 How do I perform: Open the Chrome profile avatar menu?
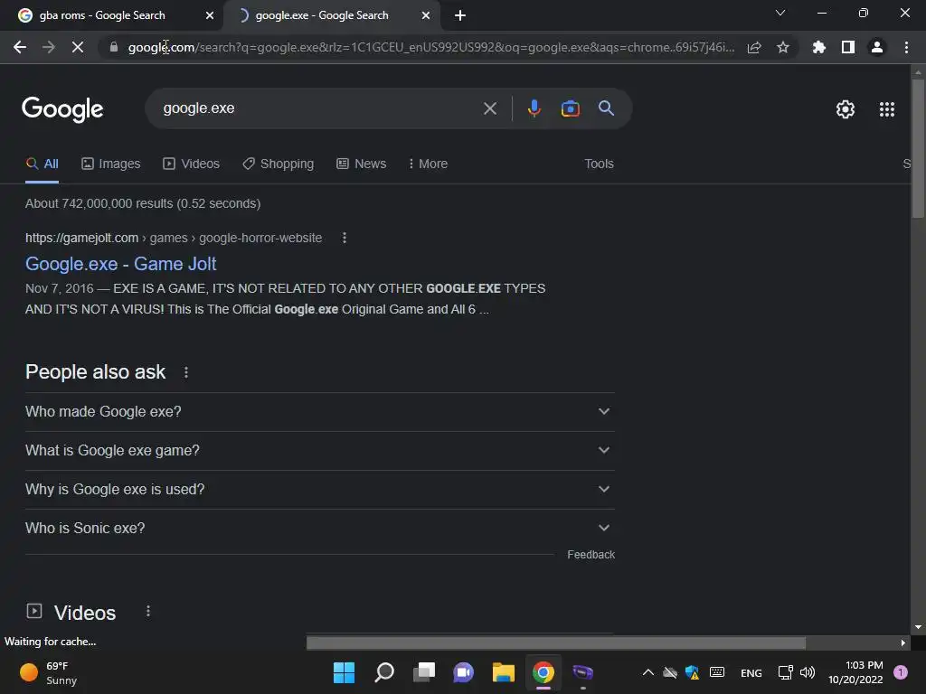point(877,47)
